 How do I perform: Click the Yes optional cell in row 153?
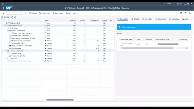coord(104,61)
